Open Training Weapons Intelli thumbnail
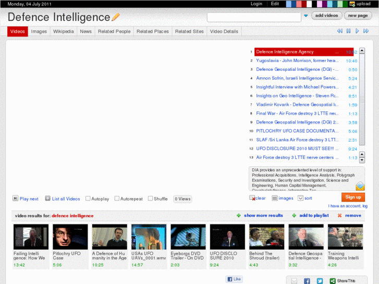This screenshot has height=284, width=379. (345, 237)
